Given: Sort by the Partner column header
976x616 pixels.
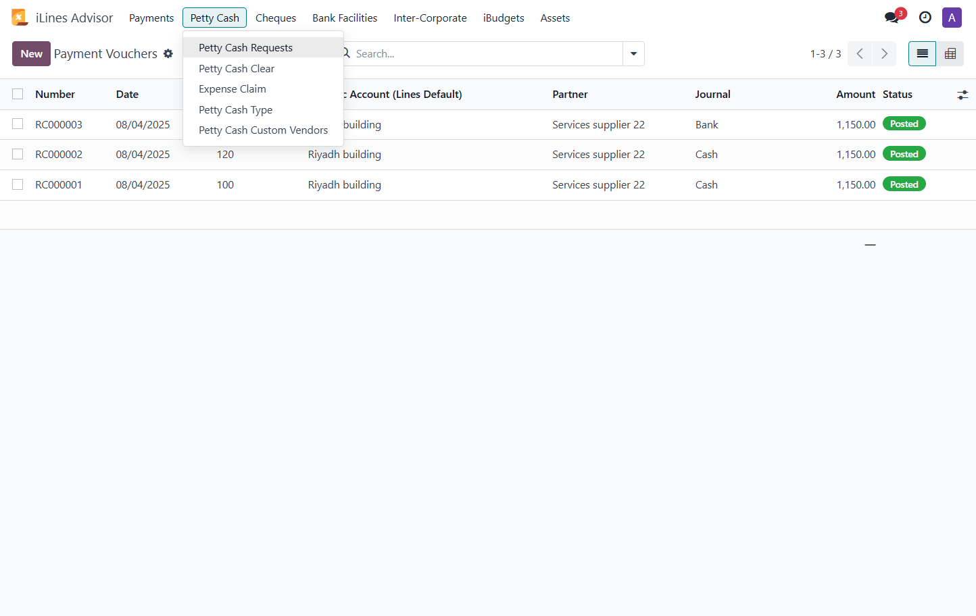Looking at the screenshot, I should 570,94.
